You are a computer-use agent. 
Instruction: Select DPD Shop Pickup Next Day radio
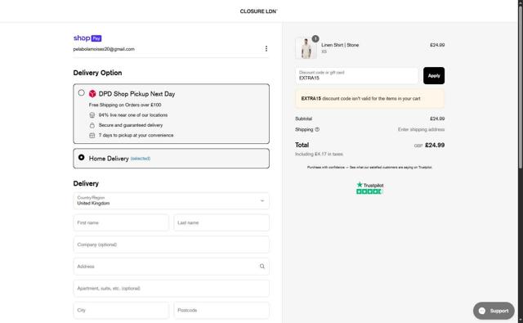point(81,92)
